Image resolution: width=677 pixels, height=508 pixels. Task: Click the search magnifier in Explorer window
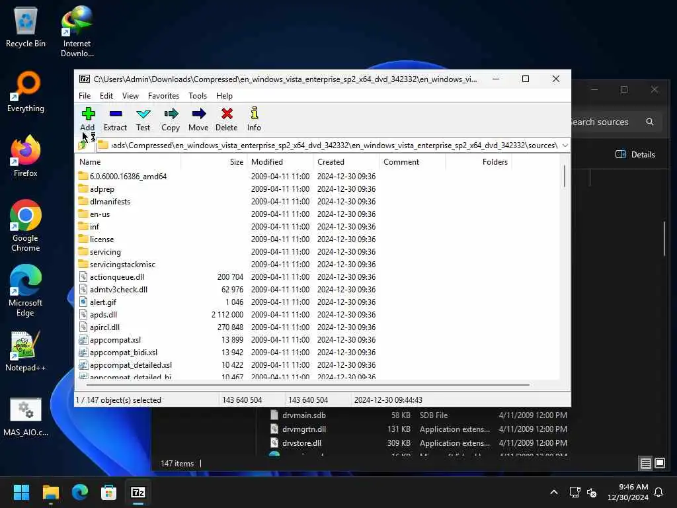click(650, 122)
